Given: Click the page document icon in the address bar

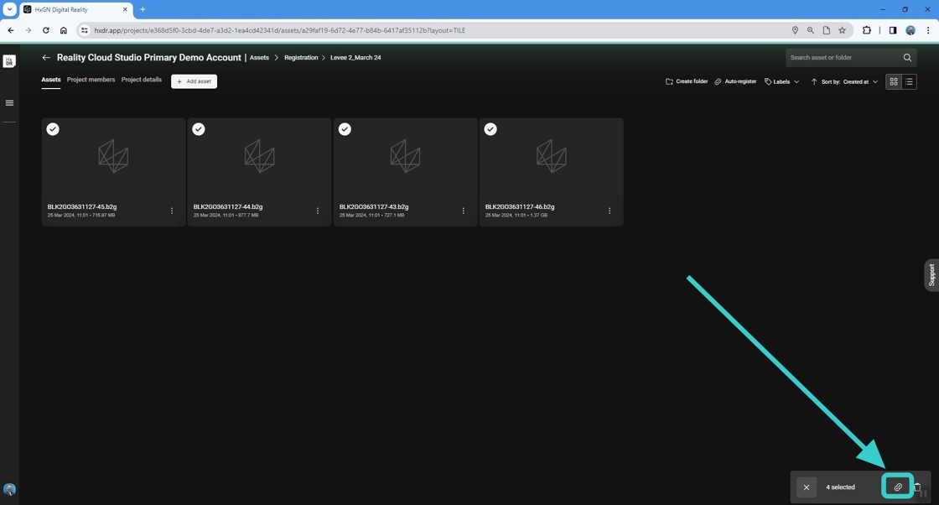Looking at the screenshot, I should pyautogui.click(x=827, y=30).
